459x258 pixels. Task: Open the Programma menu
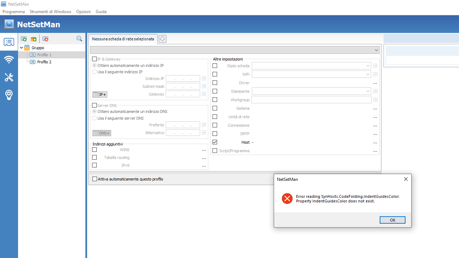coord(14,12)
